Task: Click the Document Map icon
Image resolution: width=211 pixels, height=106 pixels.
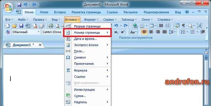Action: tap(177, 26)
